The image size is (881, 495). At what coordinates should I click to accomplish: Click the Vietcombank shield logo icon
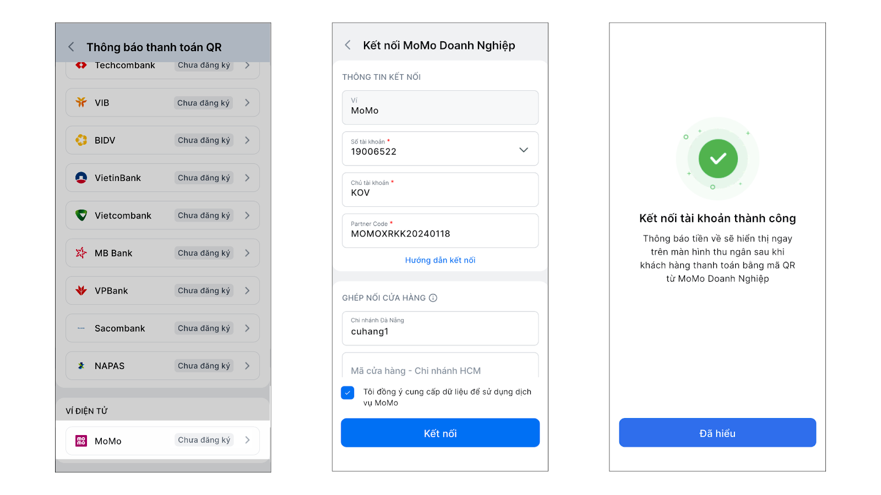81,215
